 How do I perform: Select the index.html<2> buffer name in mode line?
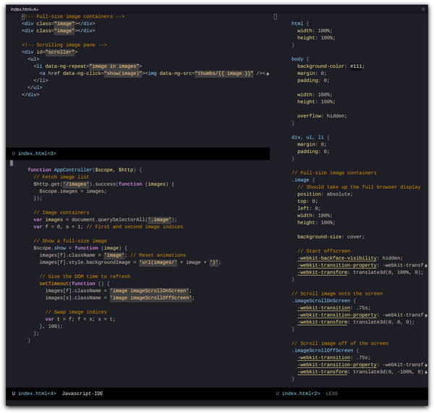click(301, 394)
